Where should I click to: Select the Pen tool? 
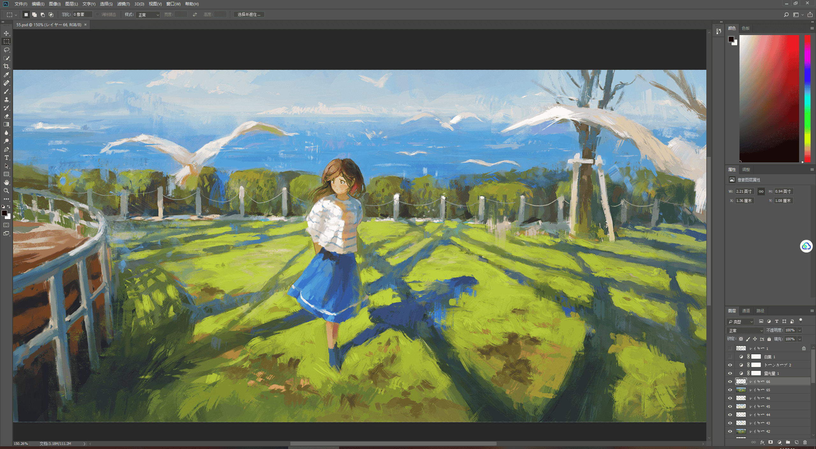(x=6, y=149)
